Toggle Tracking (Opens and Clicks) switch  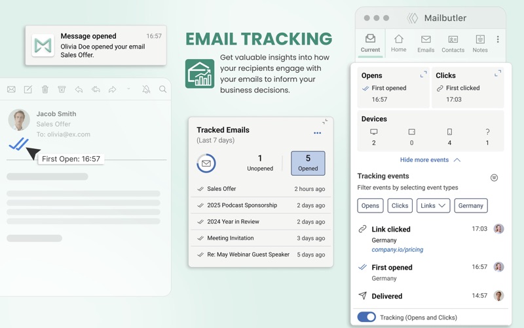[x=366, y=317]
